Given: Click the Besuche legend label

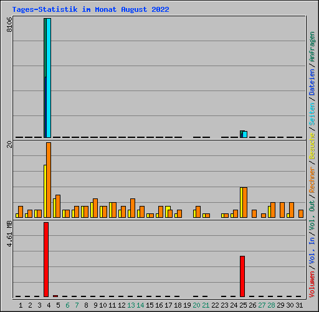Looking at the screenshot, I should tap(312, 146).
